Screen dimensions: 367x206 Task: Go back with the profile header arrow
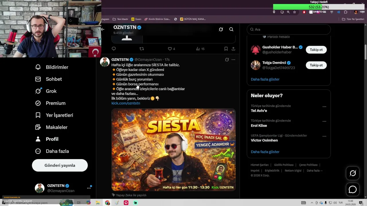point(103,29)
